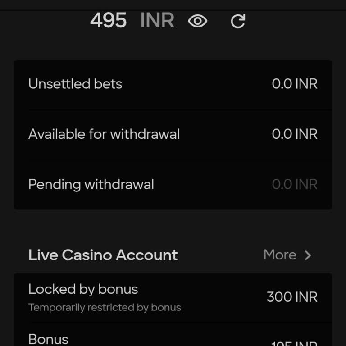Click the chevron arrow beside More
This screenshot has width=346, height=346.
308,255
